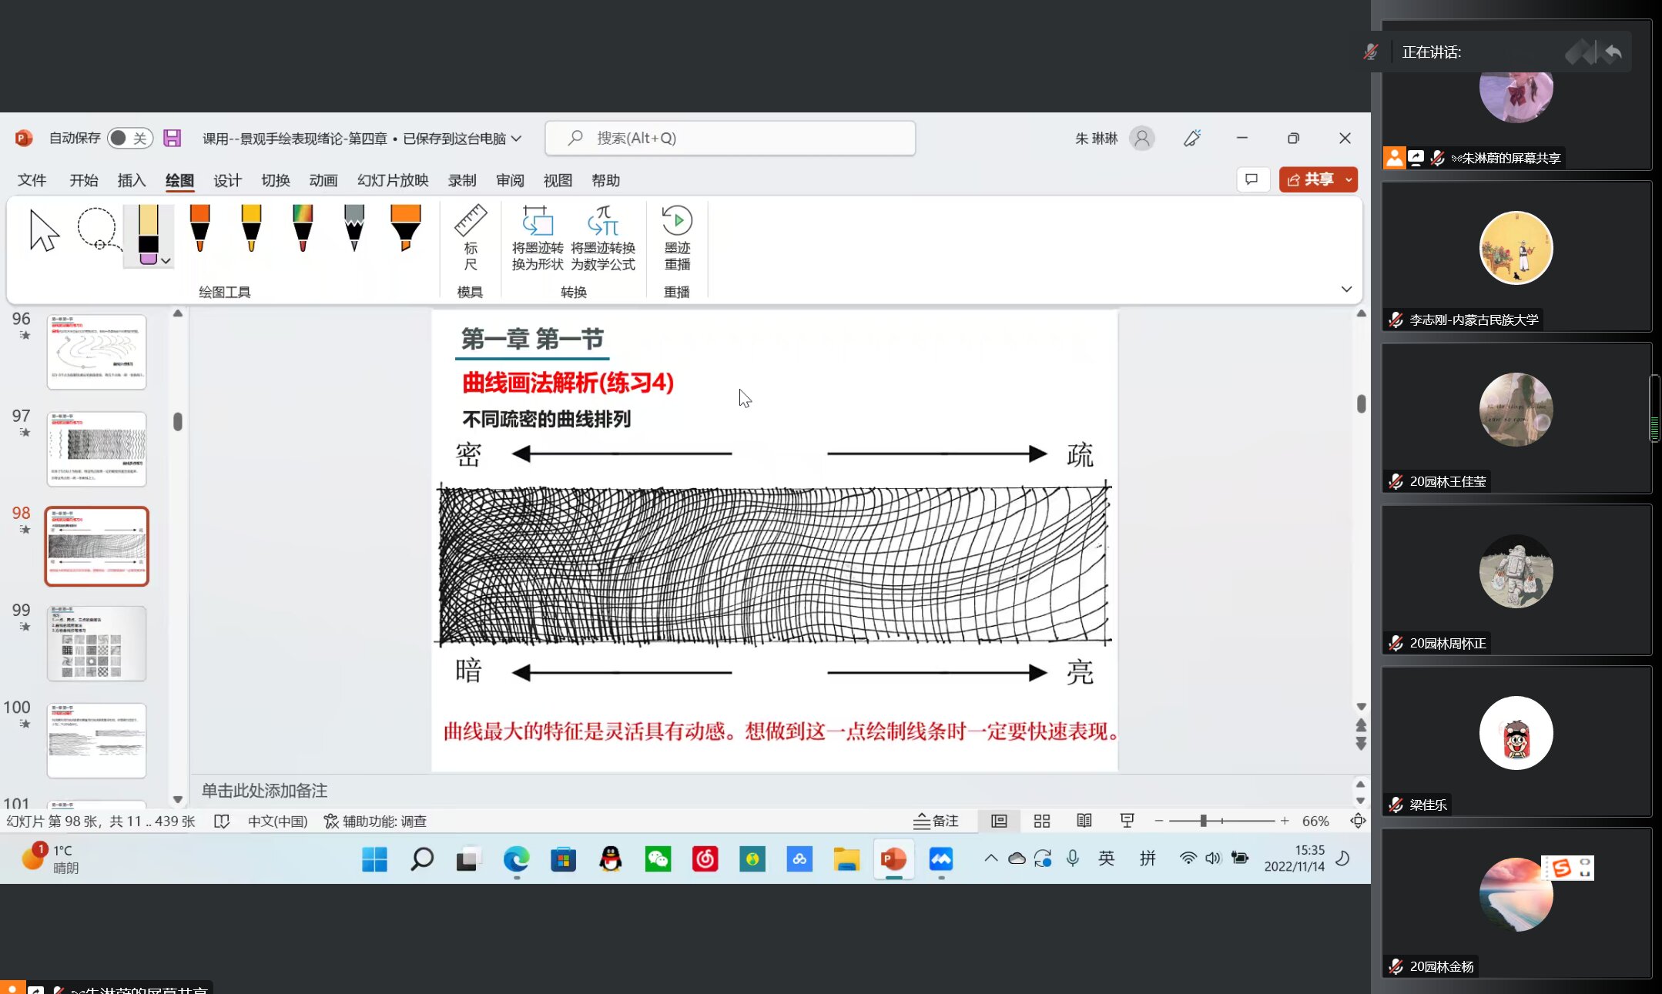Choose the lasso select tool
Viewport: 1662px width, 994px height.
point(99,229)
